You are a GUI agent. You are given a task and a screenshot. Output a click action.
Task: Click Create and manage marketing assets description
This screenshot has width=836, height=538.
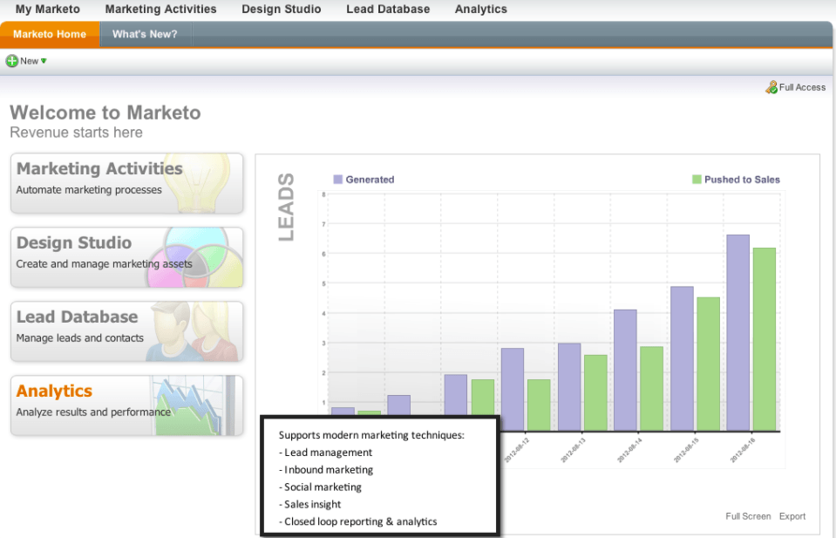(104, 264)
